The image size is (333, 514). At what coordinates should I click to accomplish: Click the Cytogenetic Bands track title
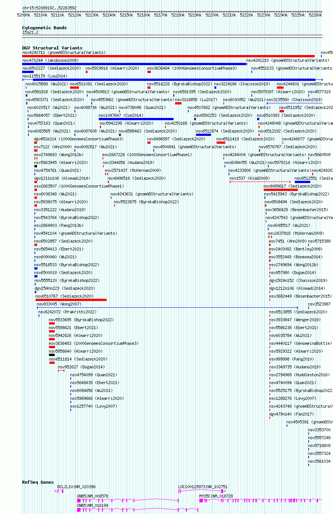(x=45, y=28)
